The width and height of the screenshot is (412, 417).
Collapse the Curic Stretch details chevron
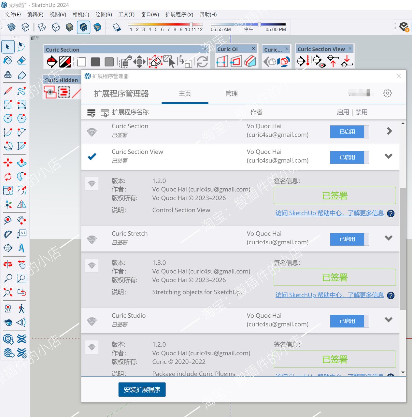tap(389, 238)
